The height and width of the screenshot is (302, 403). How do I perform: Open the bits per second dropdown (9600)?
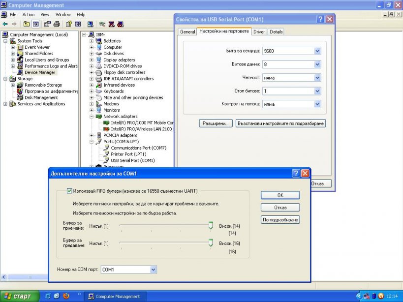[x=317, y=51]
